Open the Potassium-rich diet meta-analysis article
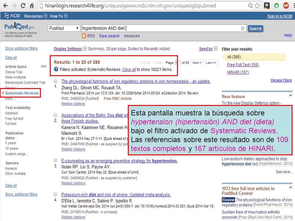 pyautogui.click(x=116, y=195)
